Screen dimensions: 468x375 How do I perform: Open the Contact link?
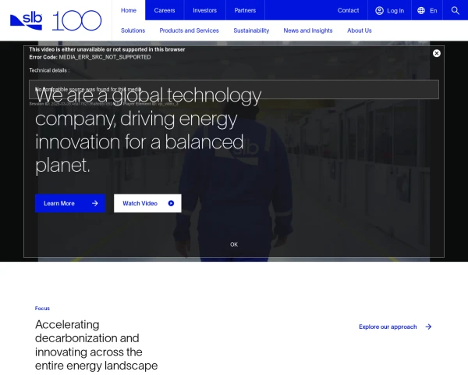click(348, 10)
